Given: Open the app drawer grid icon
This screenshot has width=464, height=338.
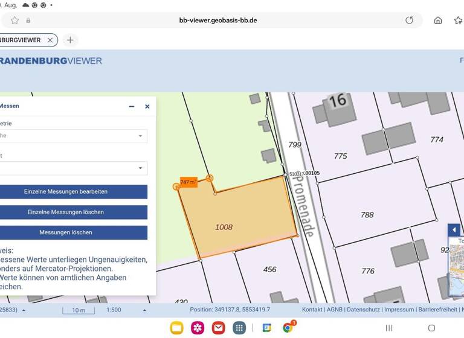Looking at the screenshot, I should [x=239, y=328].
